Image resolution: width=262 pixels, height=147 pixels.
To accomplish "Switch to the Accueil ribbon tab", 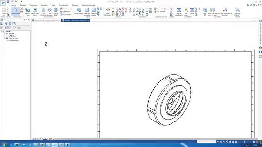I will [14, 5].
